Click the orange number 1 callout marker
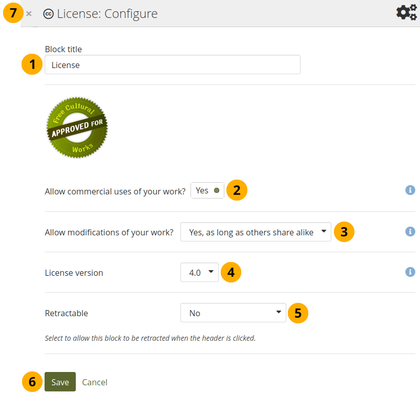This screenshot has width=420, height=395. [32, 64]
